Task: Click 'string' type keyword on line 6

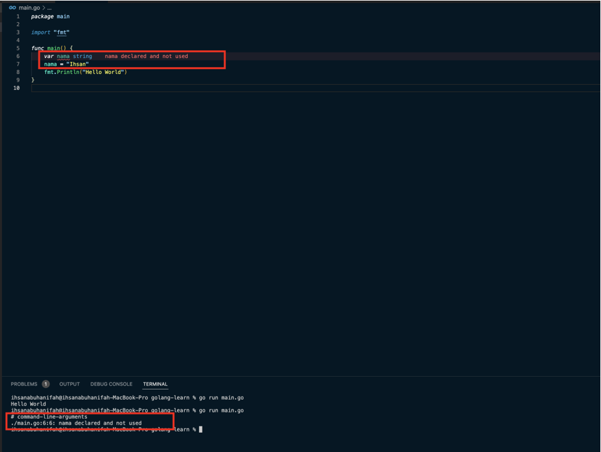Action: coord(82,56)
